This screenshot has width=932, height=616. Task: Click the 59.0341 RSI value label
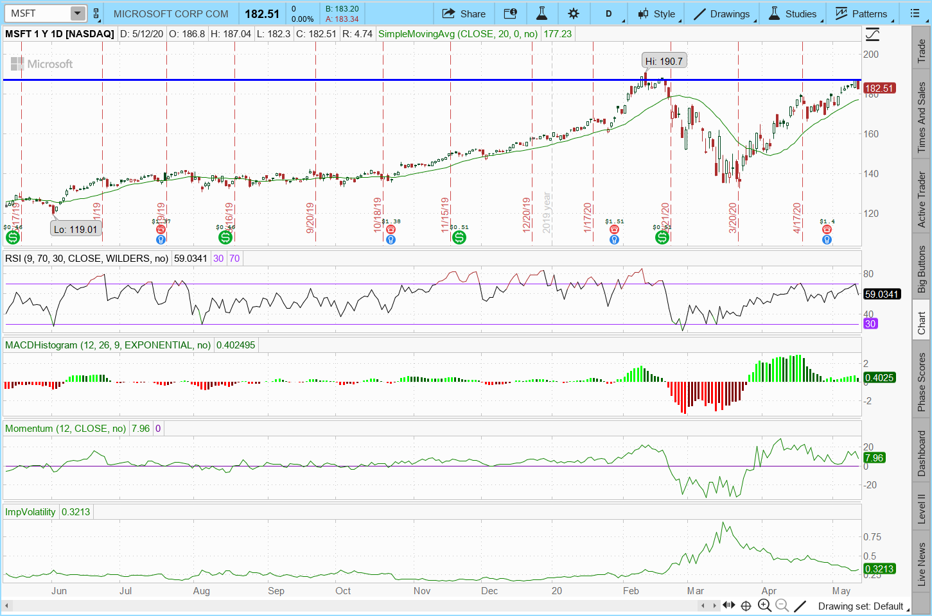click(x=881, y=295)
